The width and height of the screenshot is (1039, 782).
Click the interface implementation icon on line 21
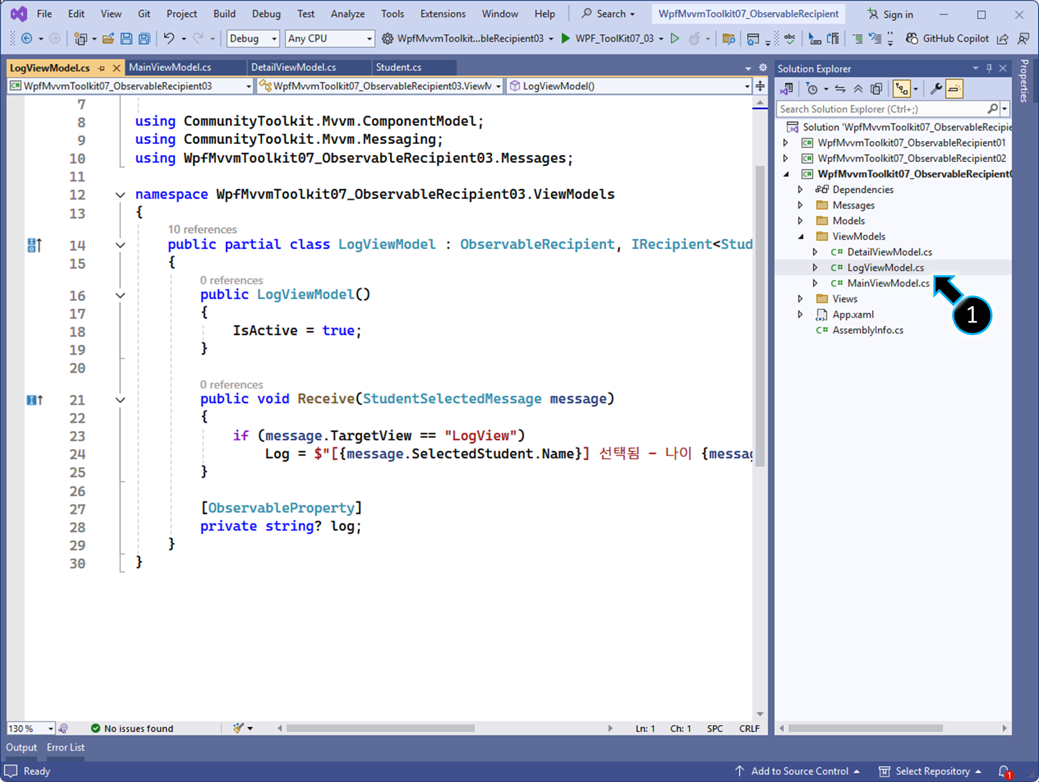tap(34, 400)
